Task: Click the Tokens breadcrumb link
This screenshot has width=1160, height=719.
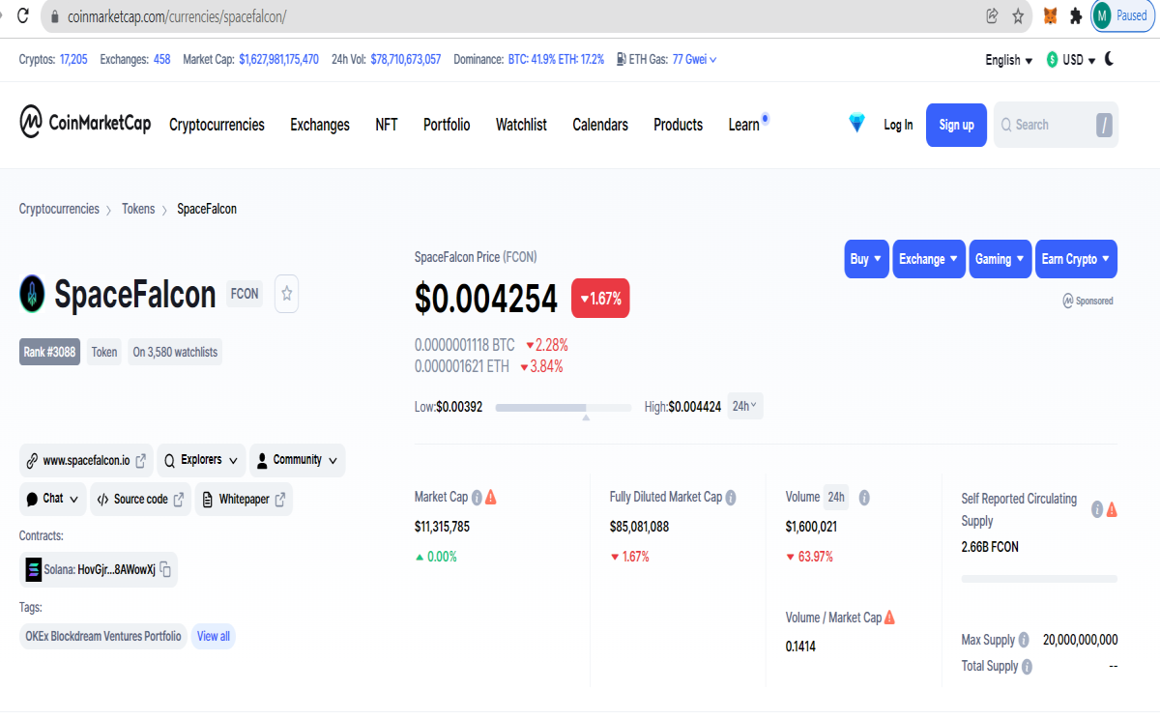Action: tap(138, 209)
